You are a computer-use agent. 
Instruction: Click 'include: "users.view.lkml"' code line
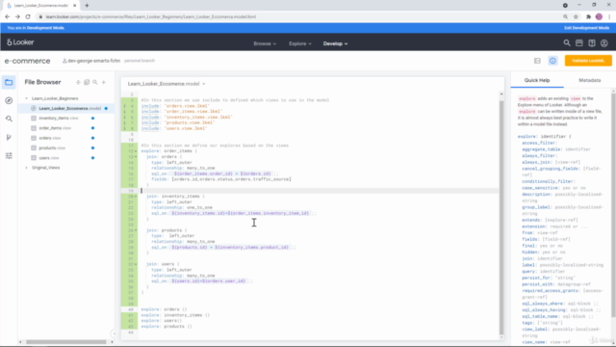pyautogui.click(x=174, y=128)
